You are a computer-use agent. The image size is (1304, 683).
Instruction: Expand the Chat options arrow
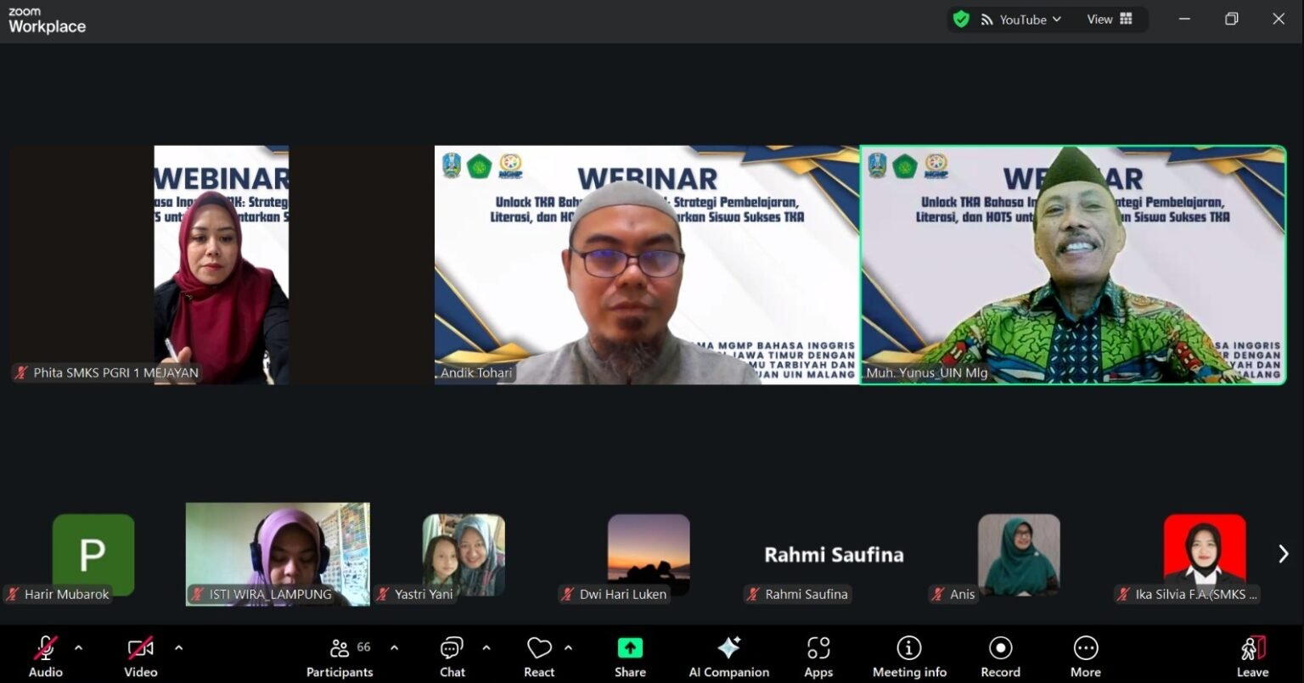(486, 648)
